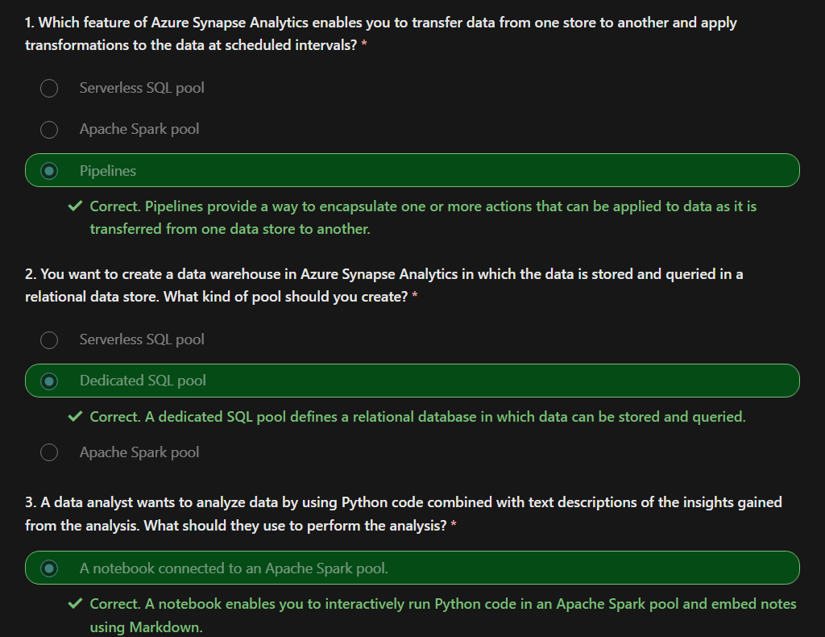Screen dimensions: 825x637
Task: Click question 2 text about data warehouse
Action: click(383, 285)
